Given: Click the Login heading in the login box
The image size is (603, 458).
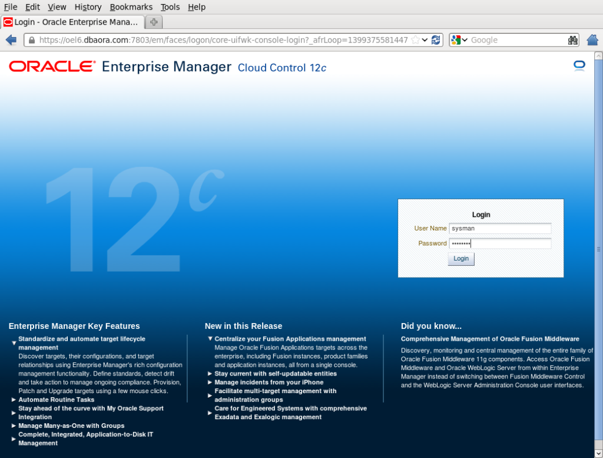Looking at the screenshot, I should (x=481, y=215).
